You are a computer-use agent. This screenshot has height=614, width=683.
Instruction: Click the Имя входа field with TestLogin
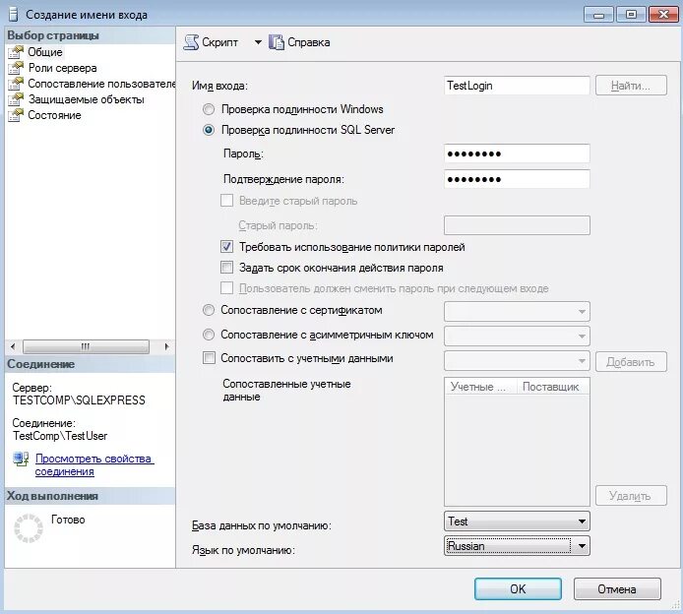(x=517, y=86)
